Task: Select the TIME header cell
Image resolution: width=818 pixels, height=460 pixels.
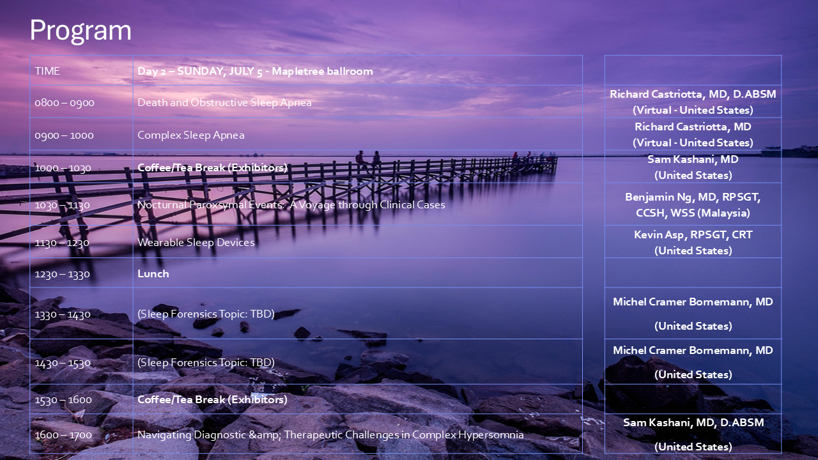Action: pyautogui.click(x=47, y=71)
